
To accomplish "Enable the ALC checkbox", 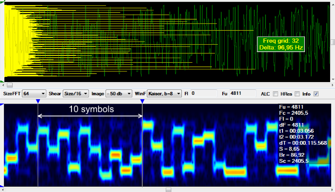I will pos(276,94).
